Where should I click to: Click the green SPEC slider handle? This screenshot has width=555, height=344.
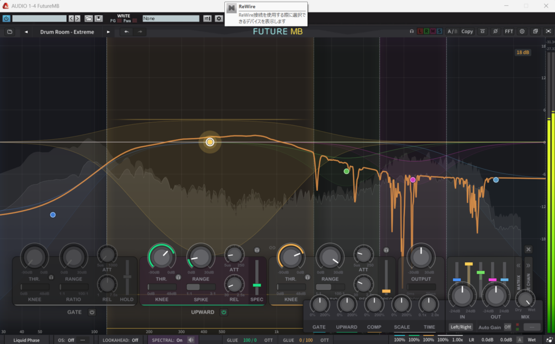(x=257, y=285)
